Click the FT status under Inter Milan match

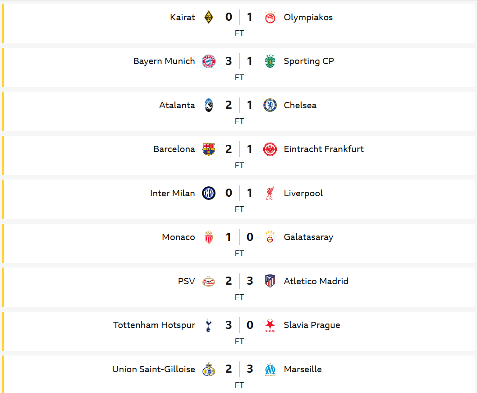click(239, 209)
